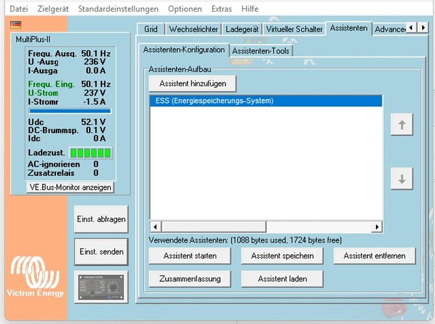Click the Victron Energy logo
Screen dimensions: 435x324
35,277
